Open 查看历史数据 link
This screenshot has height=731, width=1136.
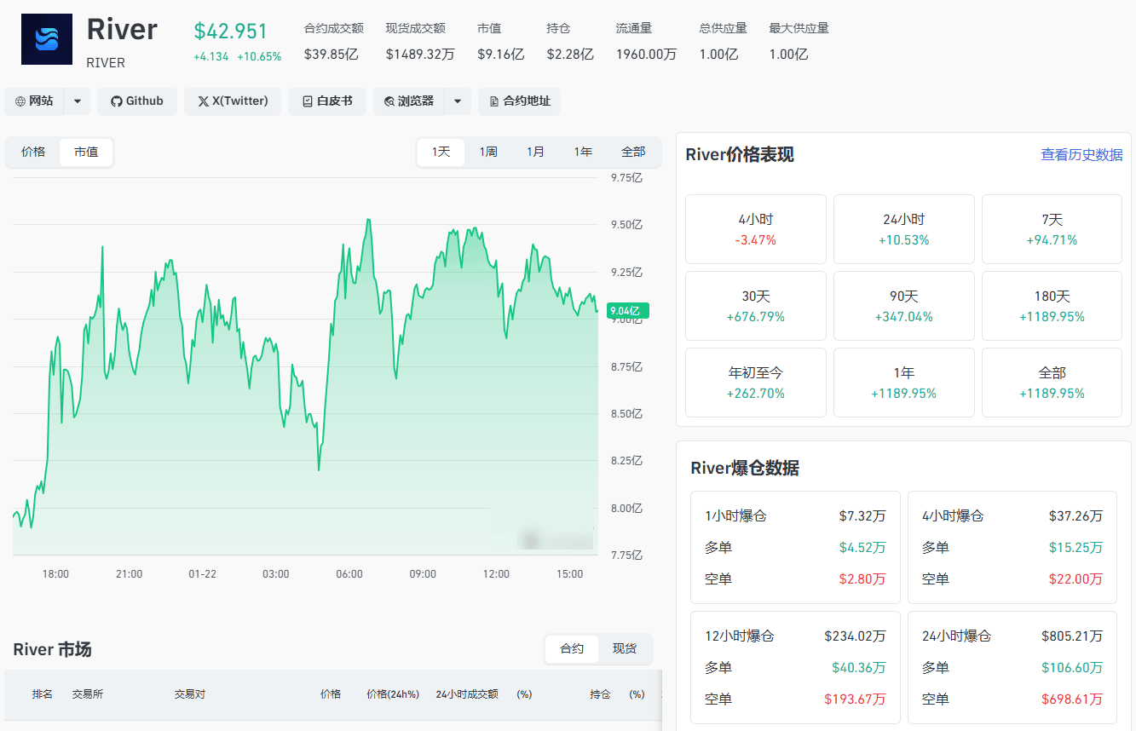pos(1081,155)
